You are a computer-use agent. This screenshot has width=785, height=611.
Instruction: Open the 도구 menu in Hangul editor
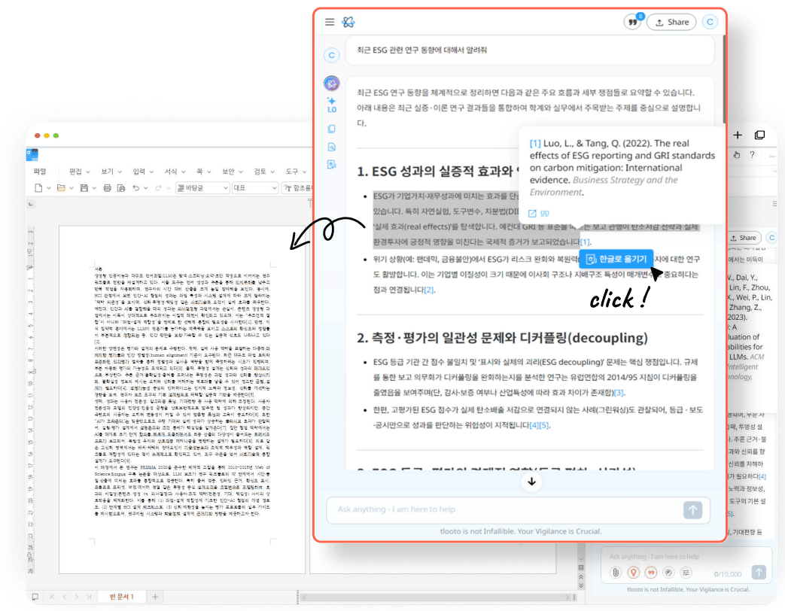pyautogui.click(x=296, y=172)
